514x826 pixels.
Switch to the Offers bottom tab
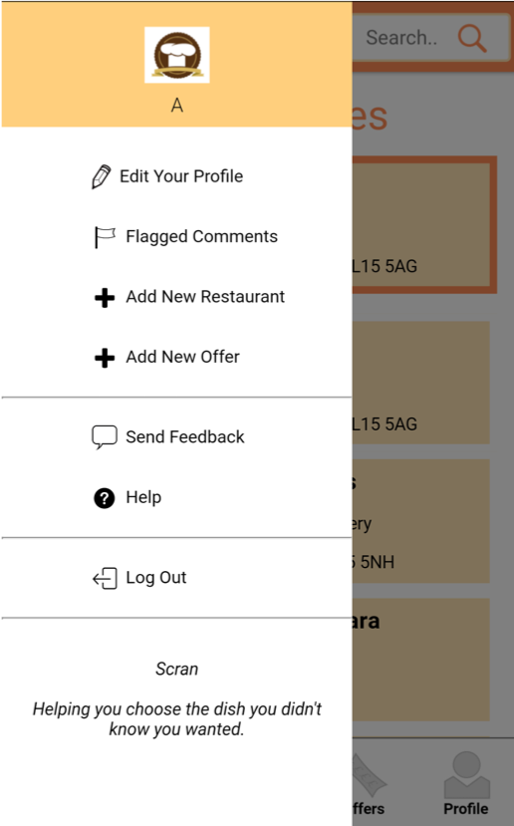coord(369,783)
